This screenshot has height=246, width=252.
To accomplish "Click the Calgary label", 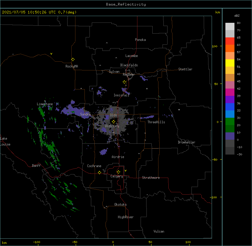I will tap(117, 176).
